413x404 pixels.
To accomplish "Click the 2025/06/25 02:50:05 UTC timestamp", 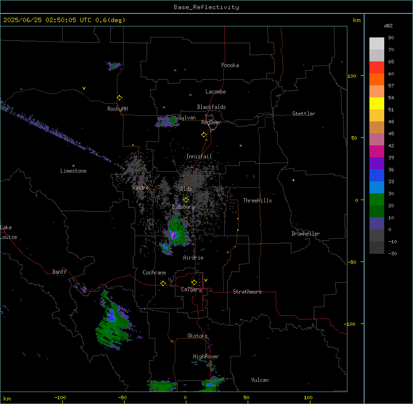I will point(47,20).
